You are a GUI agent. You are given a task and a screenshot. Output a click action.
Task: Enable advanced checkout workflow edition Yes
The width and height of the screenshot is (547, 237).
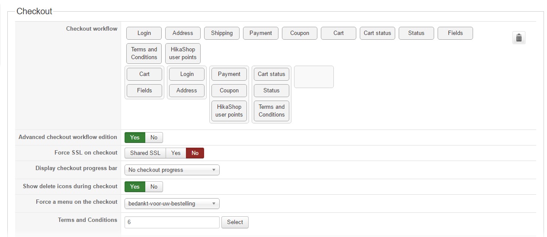[x=135, y=137]
